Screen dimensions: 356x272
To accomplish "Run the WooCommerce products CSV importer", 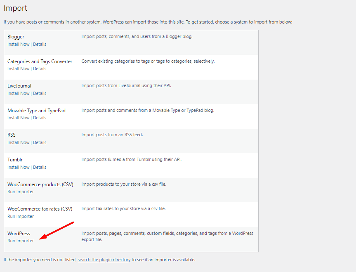I will (20, 192).
